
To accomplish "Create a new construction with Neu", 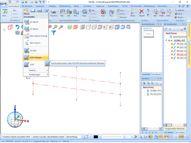I will pyautogui.click(x=13, y=10).
